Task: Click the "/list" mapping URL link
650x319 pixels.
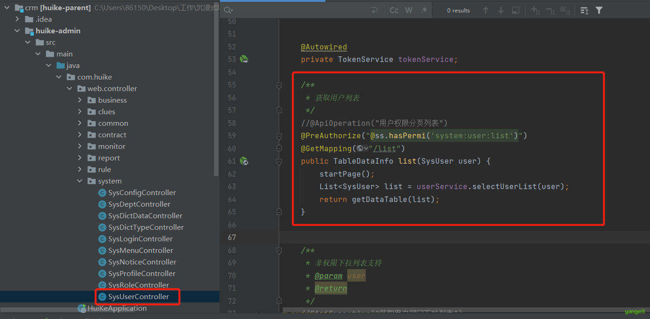Action: click(384, 148)
